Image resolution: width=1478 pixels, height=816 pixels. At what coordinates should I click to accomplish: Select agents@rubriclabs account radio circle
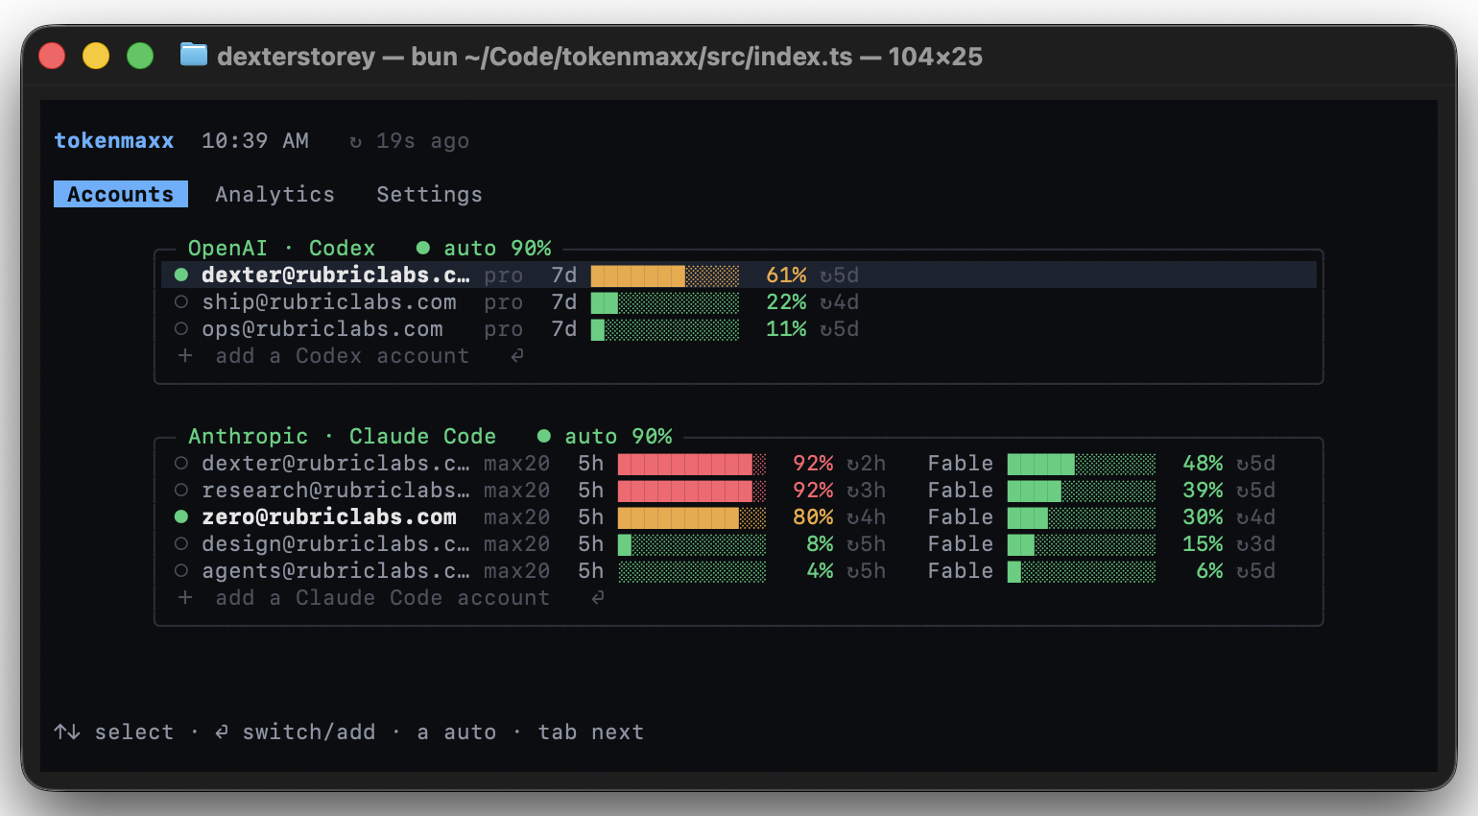pos(181,571)
